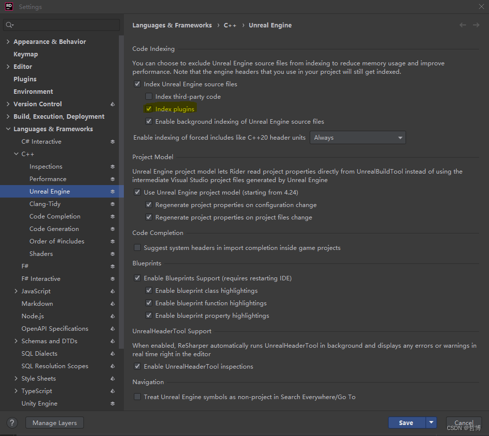
Task: Click the C++ breadcrumb
Action: [x=230, y=25]
